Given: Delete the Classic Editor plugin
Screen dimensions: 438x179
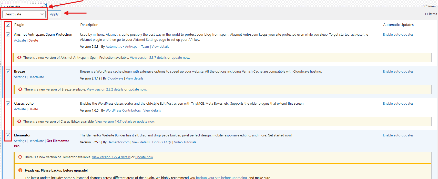Looking at the screenshot, I should pyautogui.click(x=33, y=109).
